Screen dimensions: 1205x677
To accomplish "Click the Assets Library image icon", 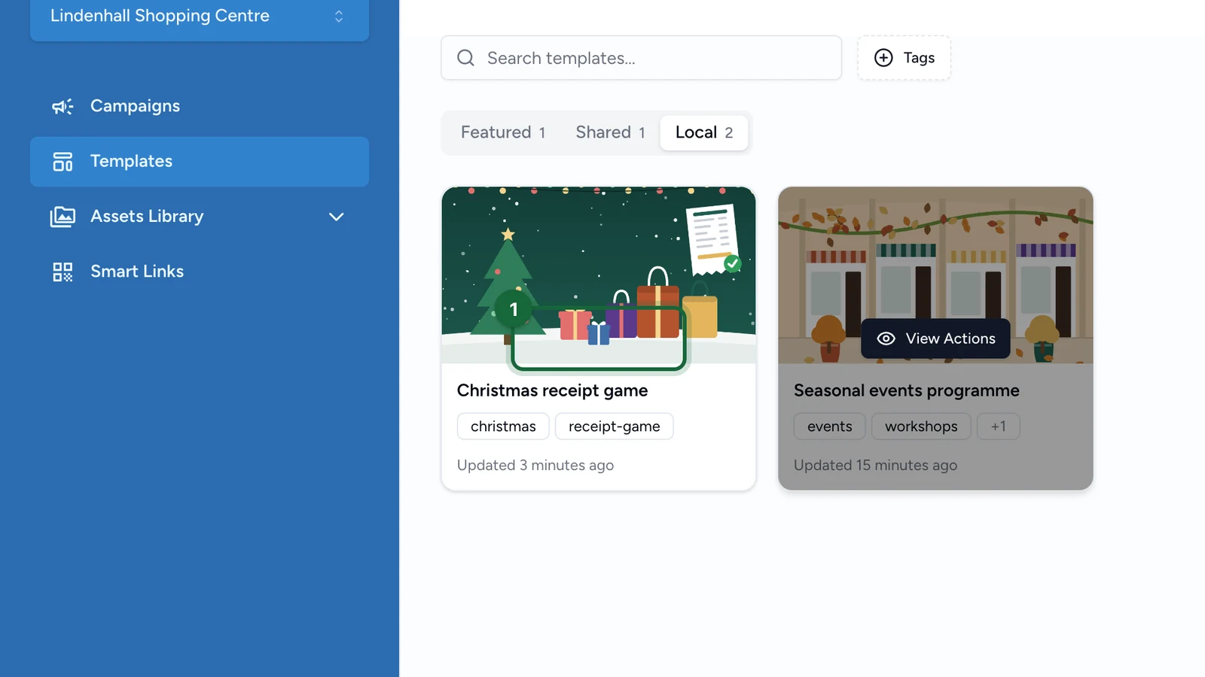I will [x=63, y=217].
